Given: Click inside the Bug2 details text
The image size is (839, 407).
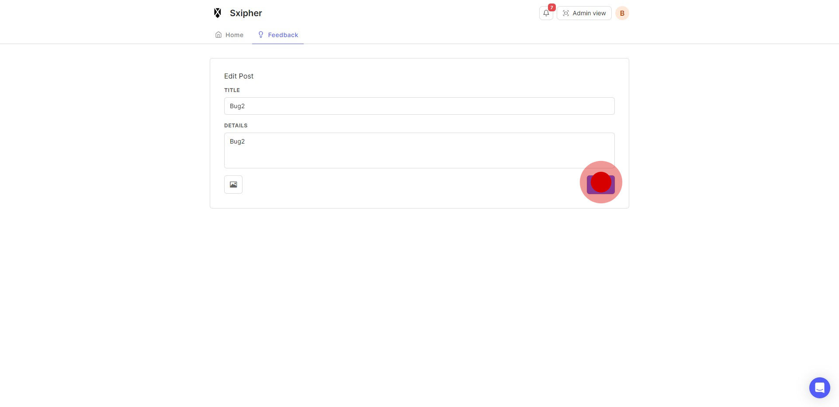Looking at the screenshot, I should pyautogui.click(x=237, y=141).
